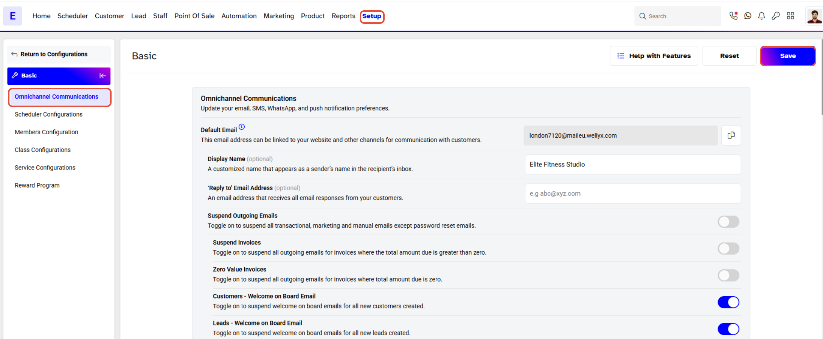823x339 pixels.
Task: Open the Automation menu
Action: point(239,16)
